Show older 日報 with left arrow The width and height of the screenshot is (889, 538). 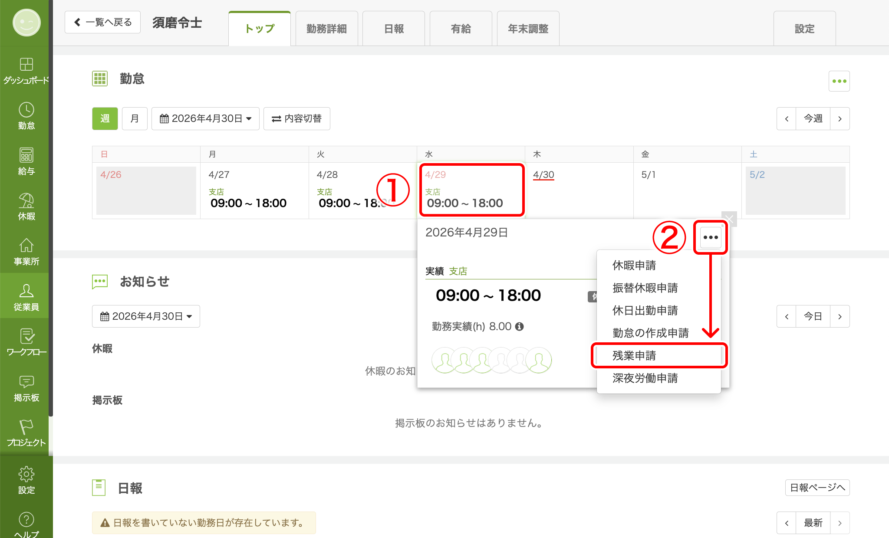[x=787, y=523]
